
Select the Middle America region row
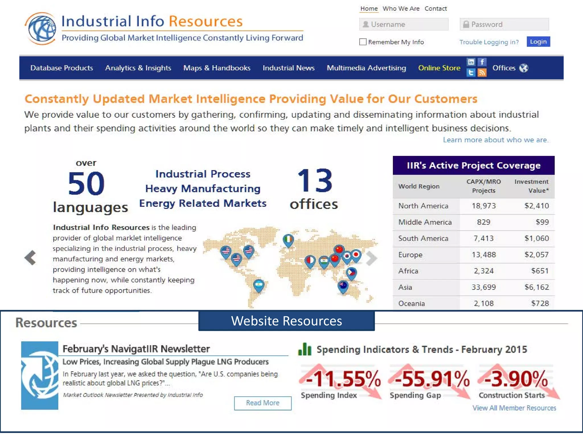click(x=474, y=222)
